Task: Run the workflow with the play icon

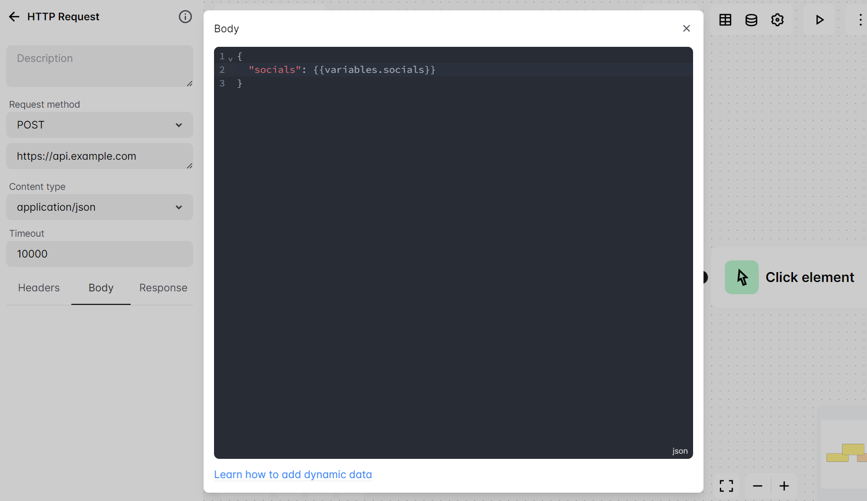Action: tap(820, 20)
